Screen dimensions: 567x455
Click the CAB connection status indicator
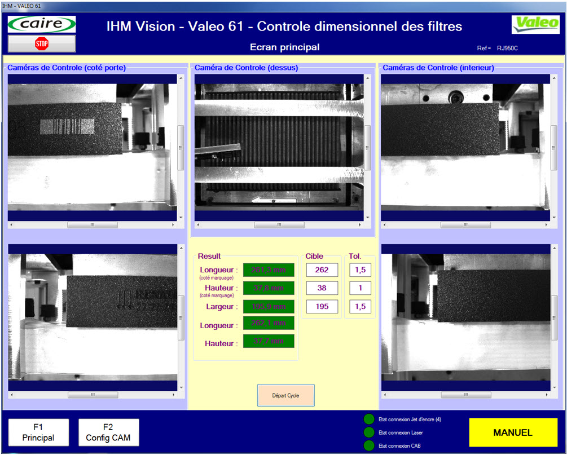(x=369, y=446)
